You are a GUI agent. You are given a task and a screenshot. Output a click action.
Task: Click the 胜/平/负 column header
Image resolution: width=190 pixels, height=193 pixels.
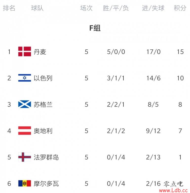[x=116, y=8]
